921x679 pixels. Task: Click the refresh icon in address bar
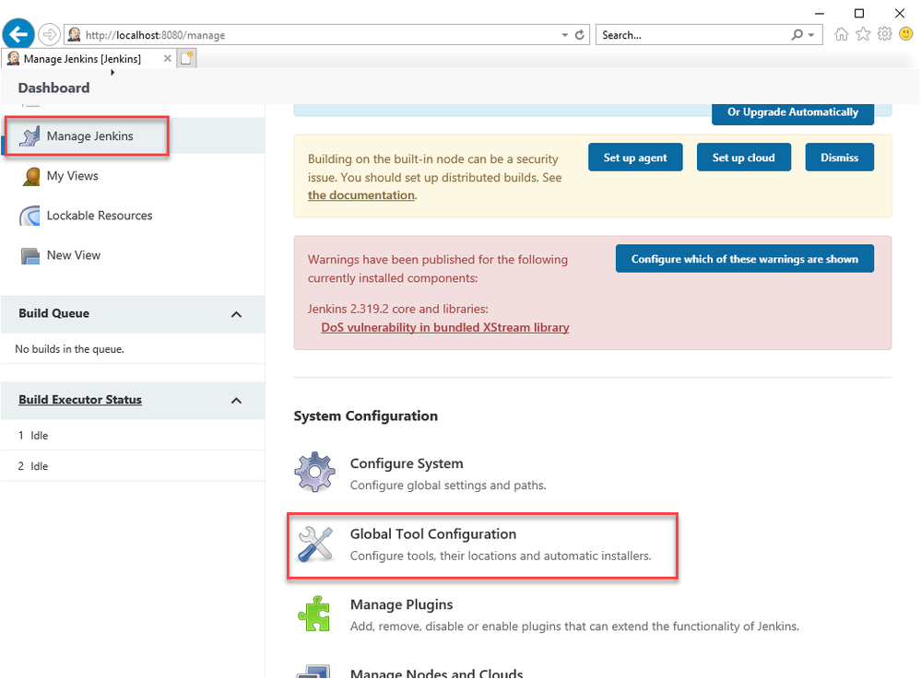580,35
